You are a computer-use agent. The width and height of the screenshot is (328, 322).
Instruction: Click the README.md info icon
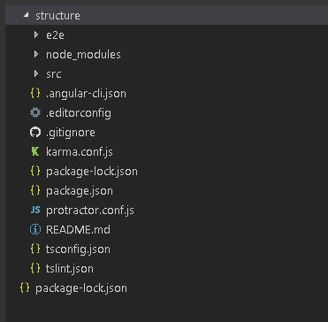[35, 230]
